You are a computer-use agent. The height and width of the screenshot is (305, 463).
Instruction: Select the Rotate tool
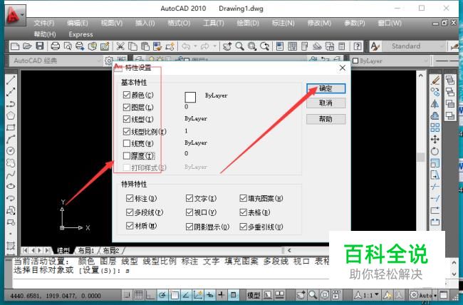(x=435, y=151)
